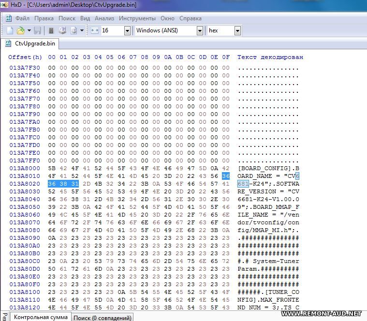This screenshot has height=321, width=367.
Task: Open the Инструменты menu
Action: coord(137,18)
